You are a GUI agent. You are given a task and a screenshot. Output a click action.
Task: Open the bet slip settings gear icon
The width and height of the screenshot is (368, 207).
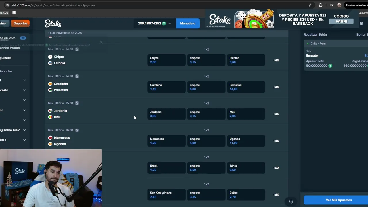tap(361, 24)
